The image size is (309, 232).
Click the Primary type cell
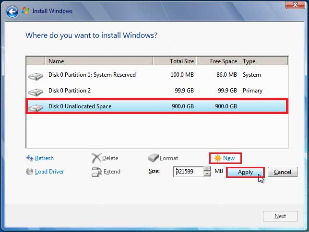click(x=253, y=91)
